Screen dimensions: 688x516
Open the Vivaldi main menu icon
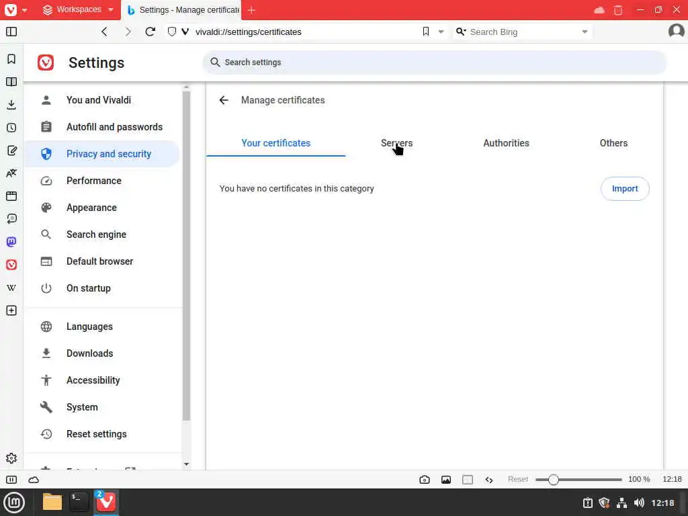(11, 9)
